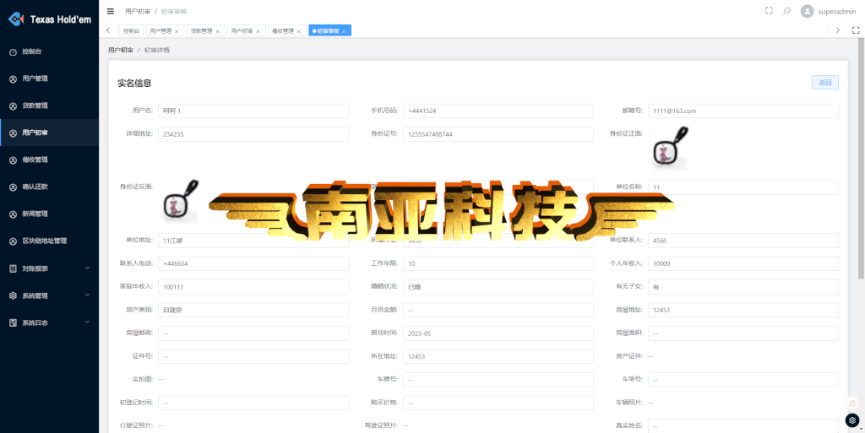Image resolution: width=865 pixels, height=433 pixels.
Task: Click the 单位名称 field
Action: point(743,187)
